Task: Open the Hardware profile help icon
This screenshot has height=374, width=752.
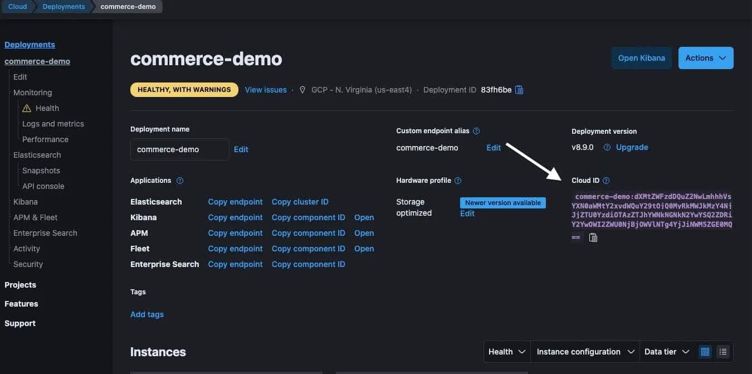Action: pyautogui.click(x=457, y=180)
